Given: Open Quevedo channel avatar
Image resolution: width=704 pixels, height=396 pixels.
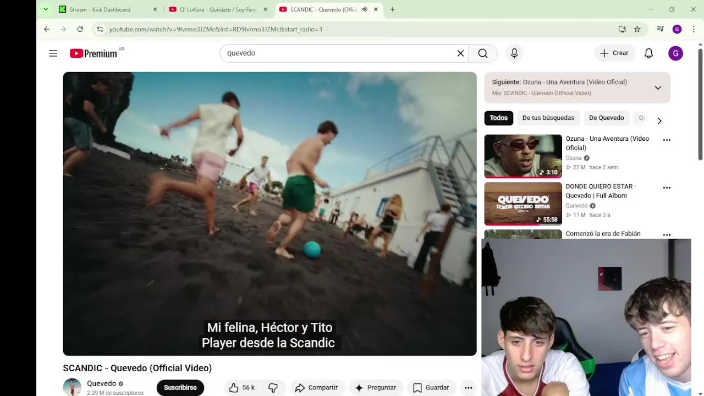Looking at the screenshot, I should (72, 387).
